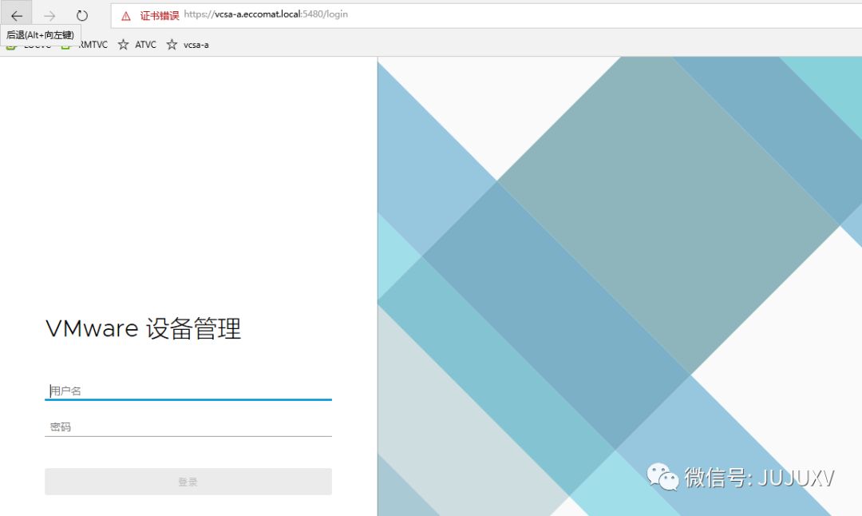Go back with the browser back arrow
This screenshot has height=516, width=862.
(17, 15)
